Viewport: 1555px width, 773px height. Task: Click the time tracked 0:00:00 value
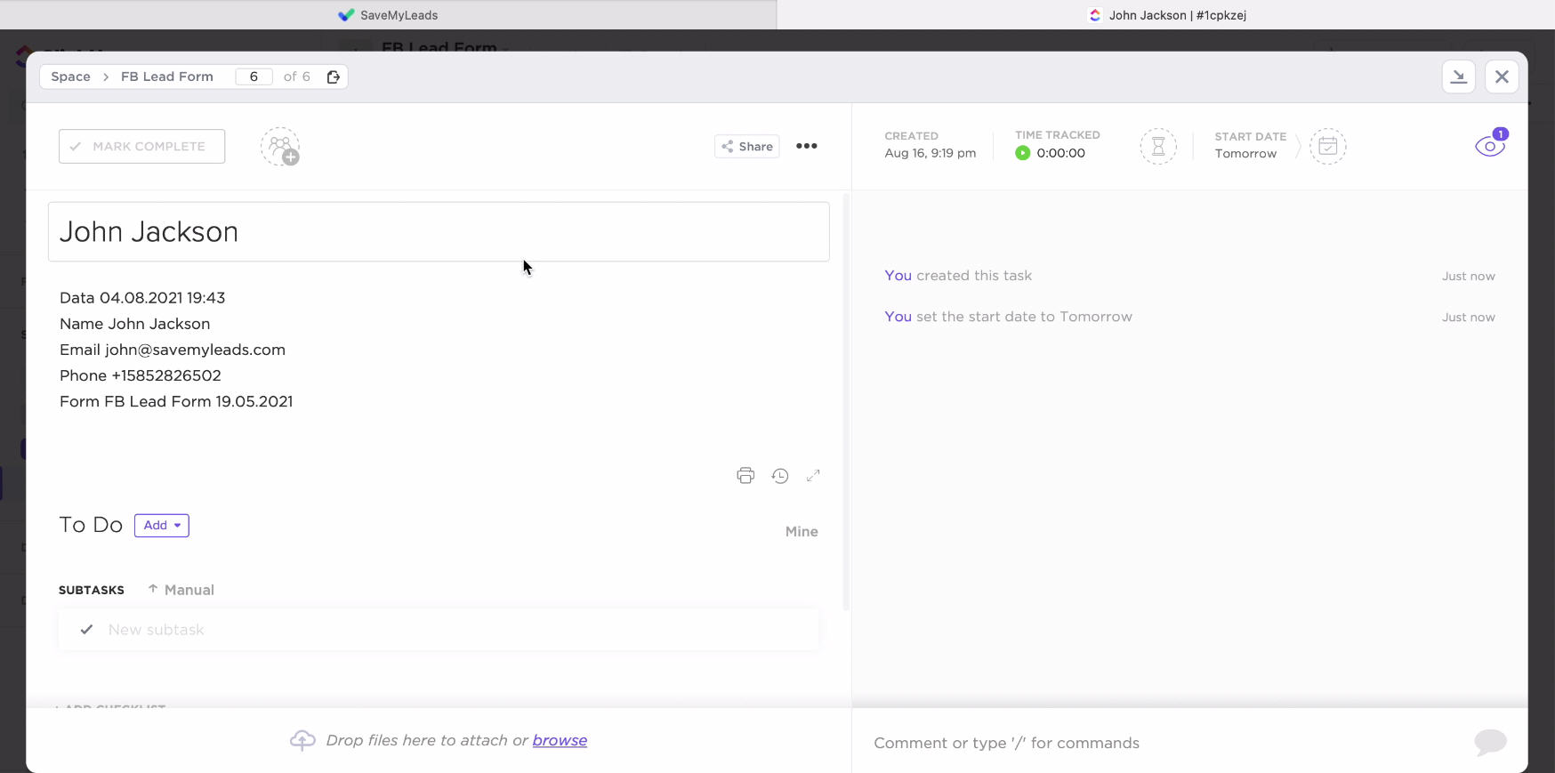(x=1060, y=153)
